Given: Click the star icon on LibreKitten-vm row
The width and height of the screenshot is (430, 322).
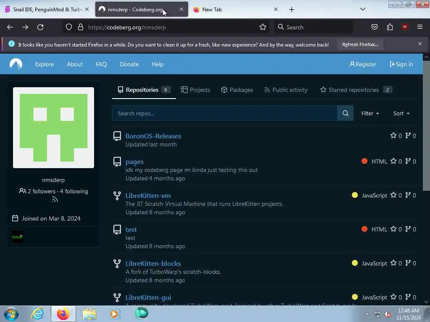Looking at the screenshot, I should tap(393, 195).
